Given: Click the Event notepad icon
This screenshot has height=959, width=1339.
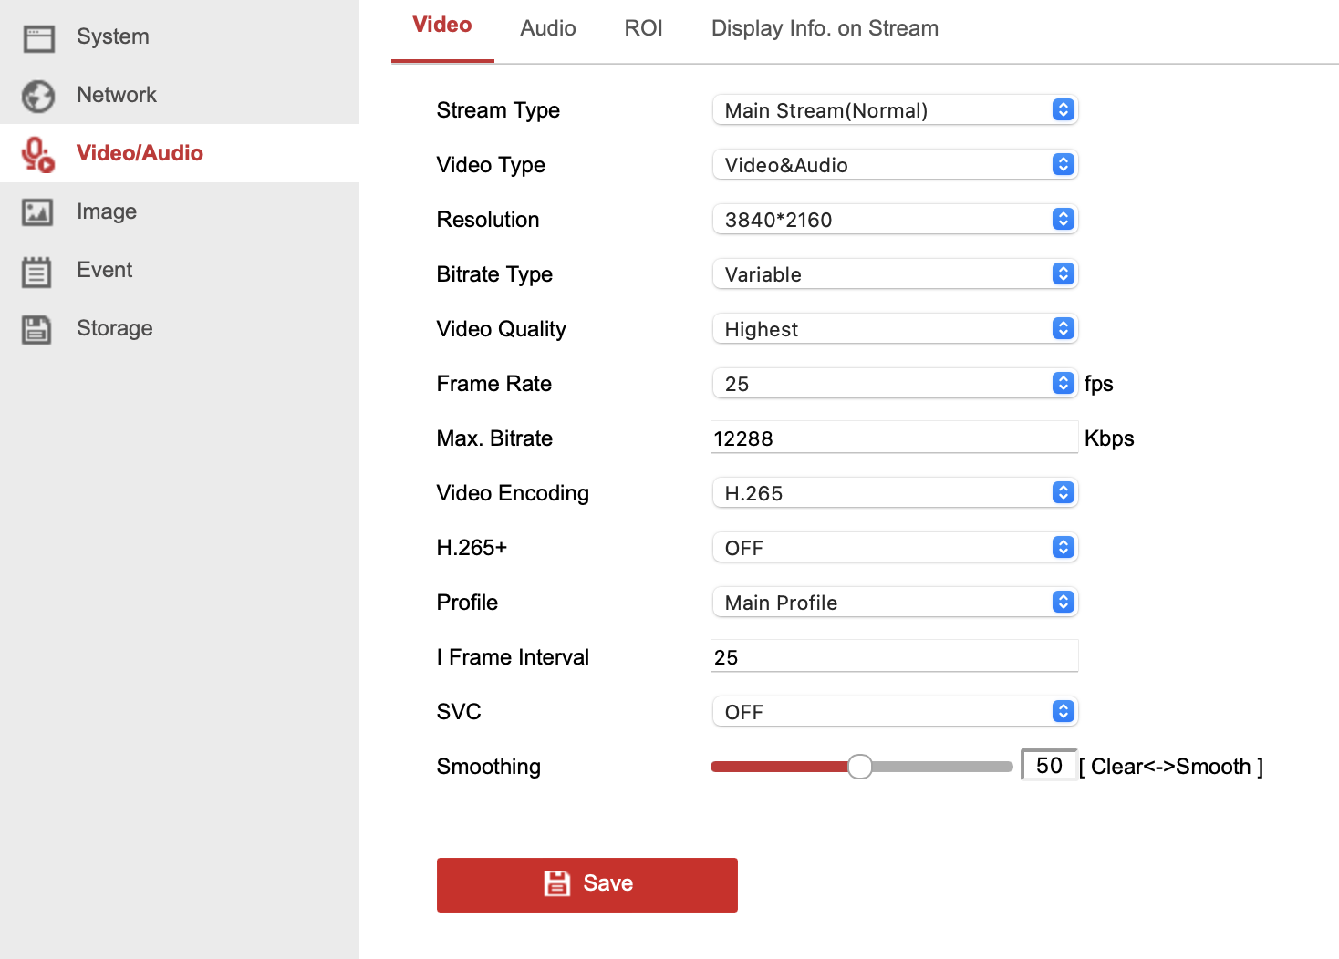Looking at the screenshot, I should click(x=36, y=272).
